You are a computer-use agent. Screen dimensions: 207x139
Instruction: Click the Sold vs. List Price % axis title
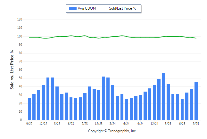(12, 69)
